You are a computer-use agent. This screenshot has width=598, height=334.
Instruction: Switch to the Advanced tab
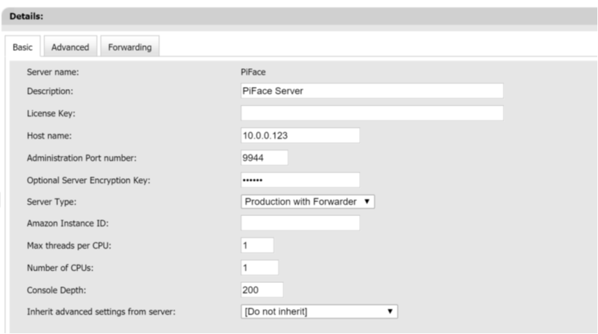pos(70,47)
